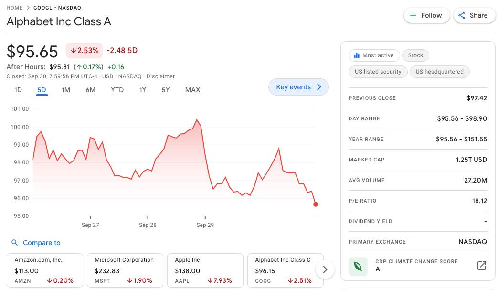Go to HOME breadcrumb link

tap(14, 8)
